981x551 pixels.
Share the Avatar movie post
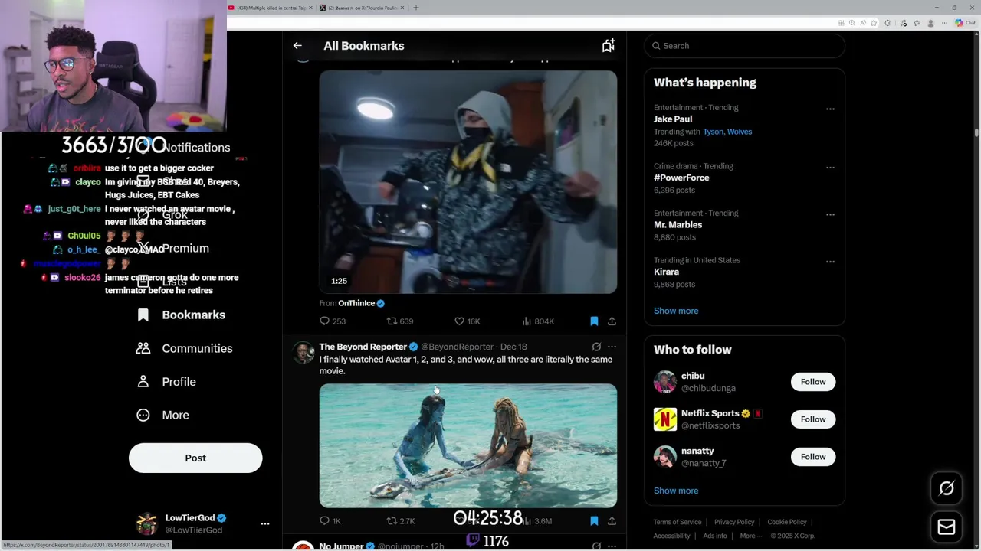pos(612,521)
